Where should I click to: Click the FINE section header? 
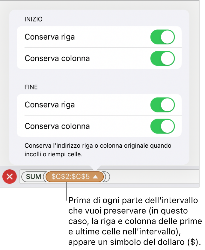(x=31, y=87)
